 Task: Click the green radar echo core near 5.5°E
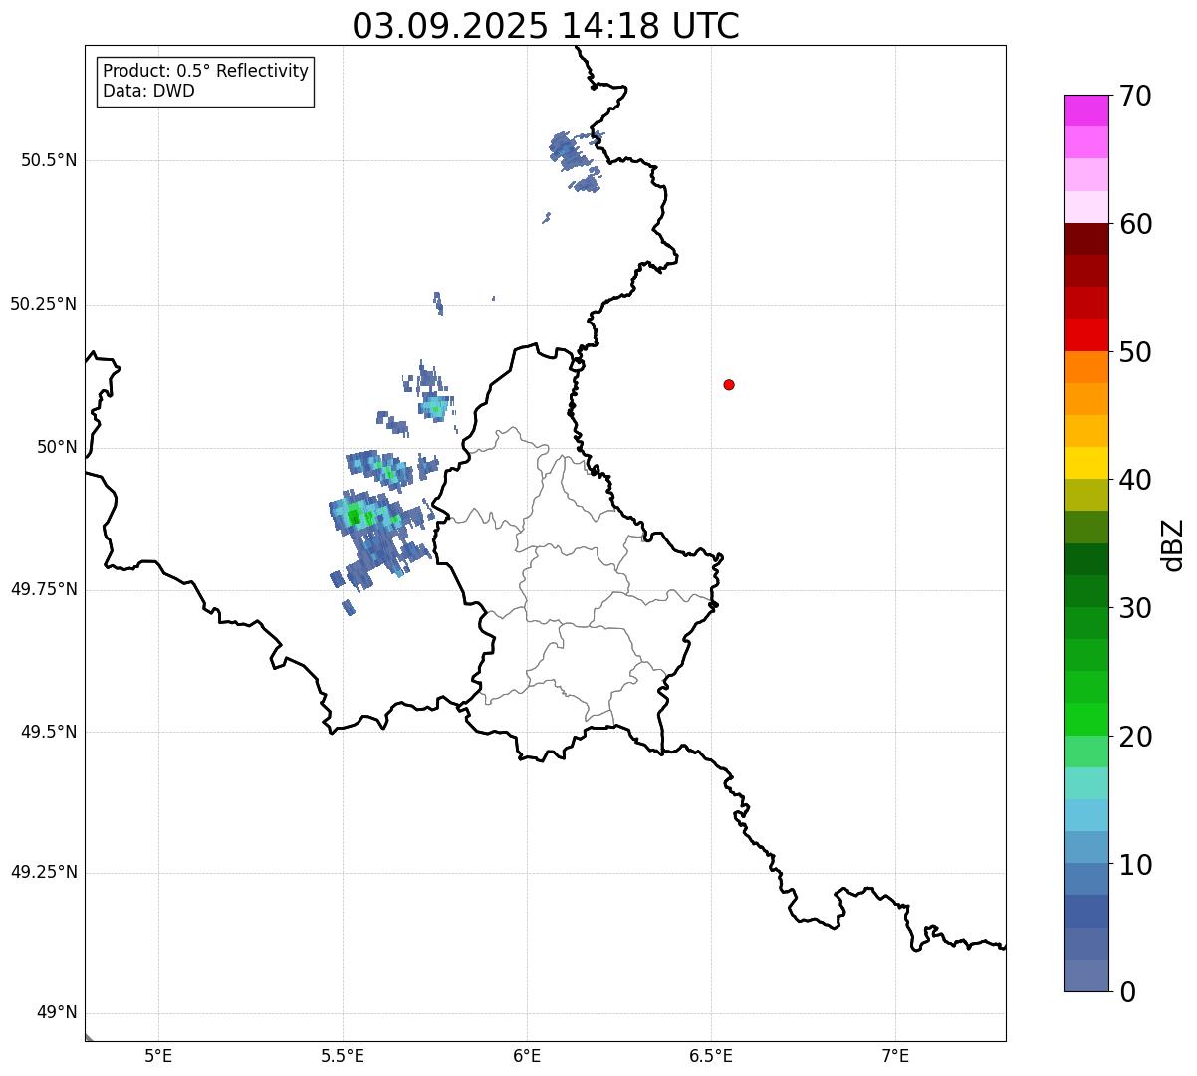pos(355,516)
